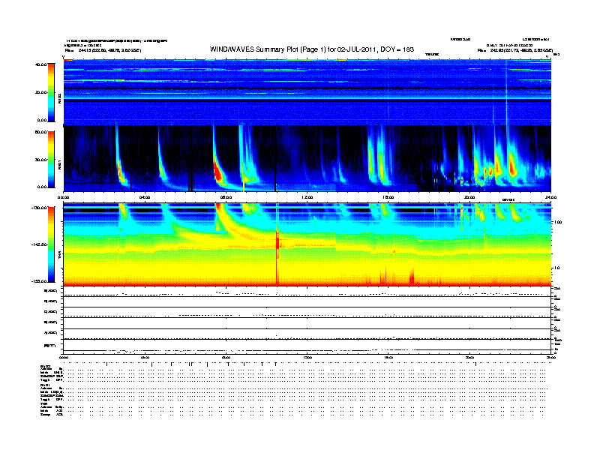Click the 12:00 tick label under the line plots

(x=307, y=358)
